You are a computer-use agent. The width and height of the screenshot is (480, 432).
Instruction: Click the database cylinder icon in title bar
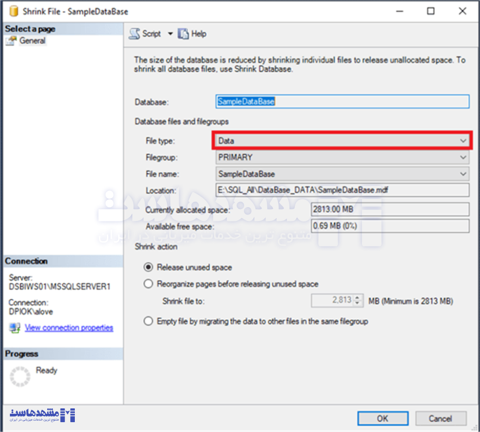click(x=13, y=11)
